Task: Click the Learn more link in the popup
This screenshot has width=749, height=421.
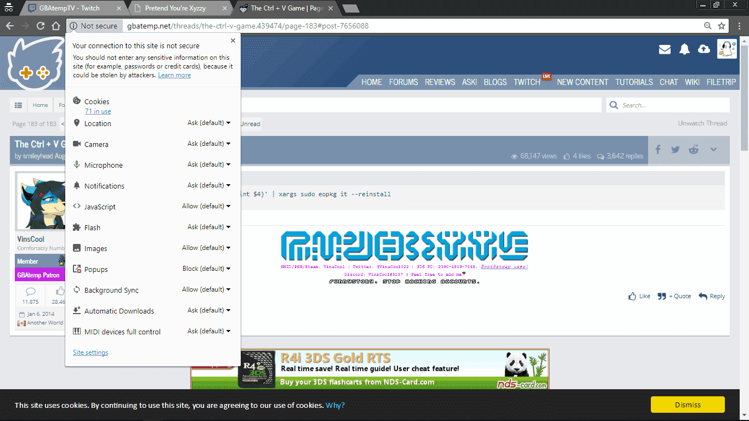Action: [x=174, y=75]
